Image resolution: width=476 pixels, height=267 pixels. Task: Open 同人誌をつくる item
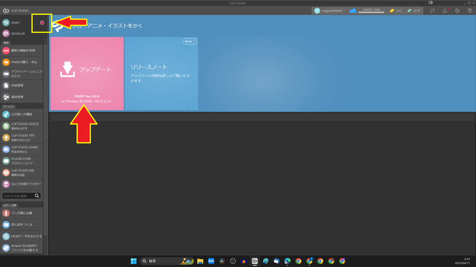pyautogui.click(x=21, y=225)
